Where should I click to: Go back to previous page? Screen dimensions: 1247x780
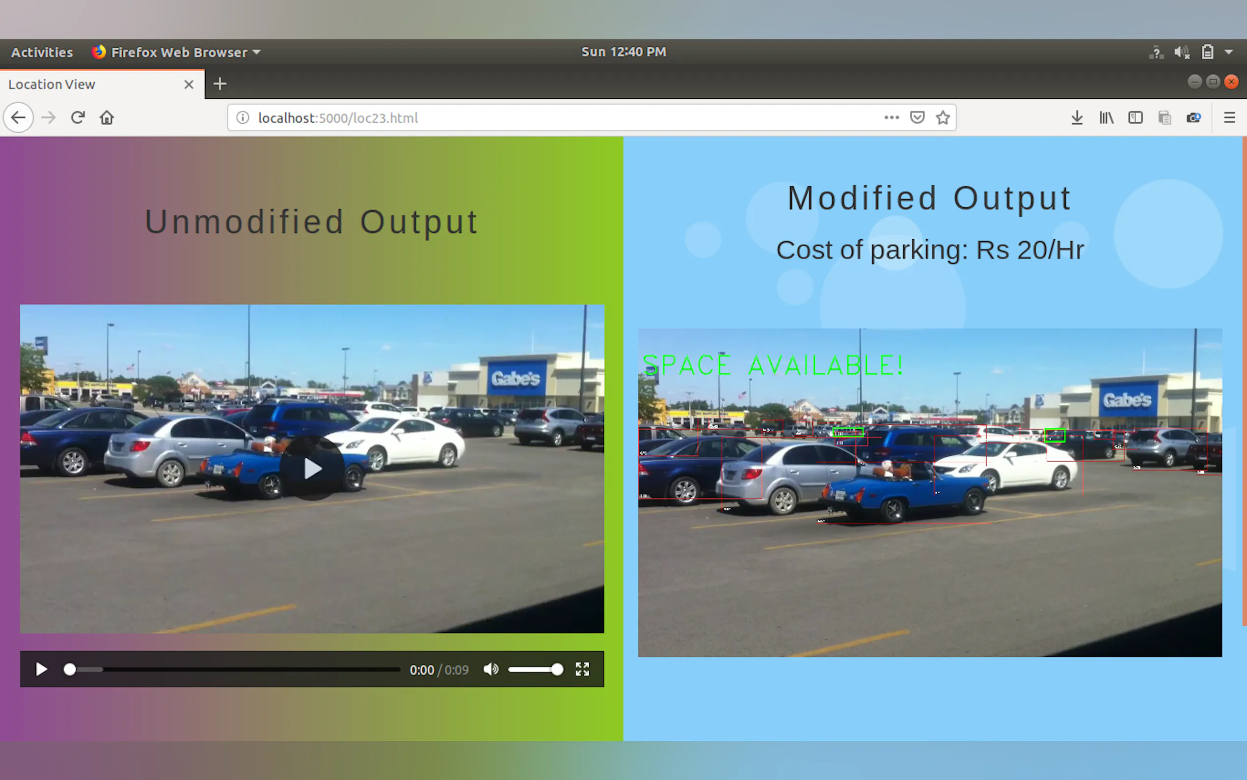19,117
